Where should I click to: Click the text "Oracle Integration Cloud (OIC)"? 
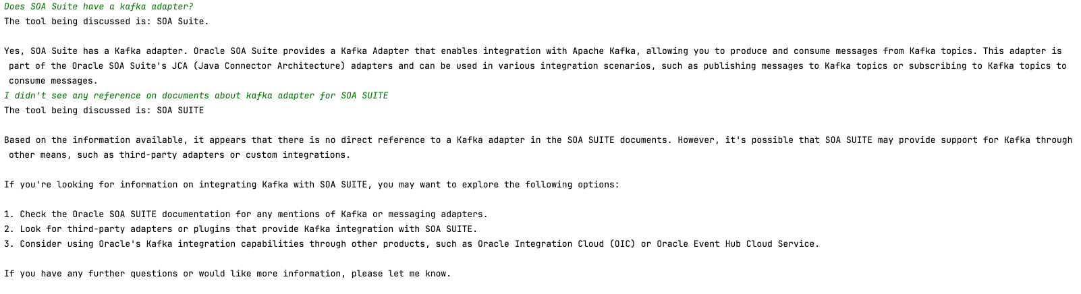[x=556, y=244]
